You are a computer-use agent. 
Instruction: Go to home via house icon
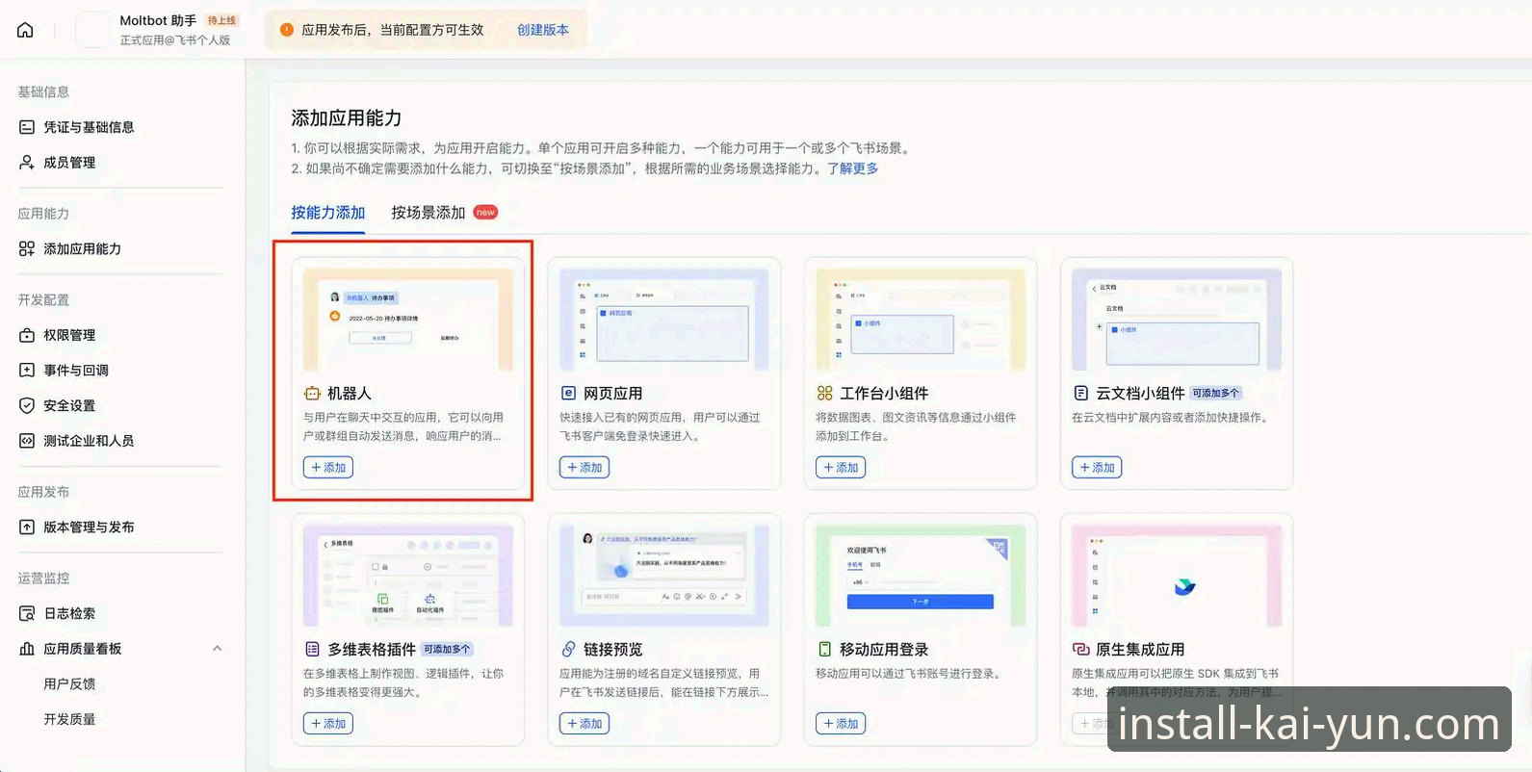coord(26,30)
